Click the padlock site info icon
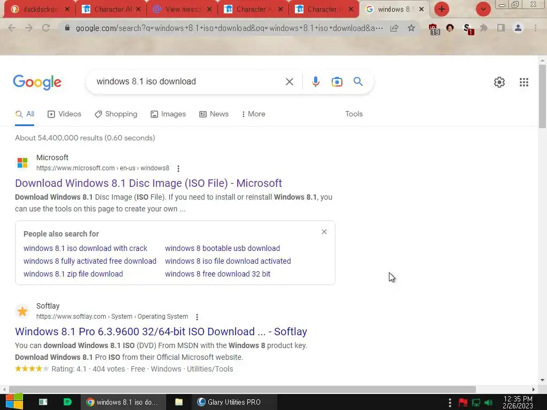The height and width of the screenshot is (410, 547). click(x=67, y=28)
